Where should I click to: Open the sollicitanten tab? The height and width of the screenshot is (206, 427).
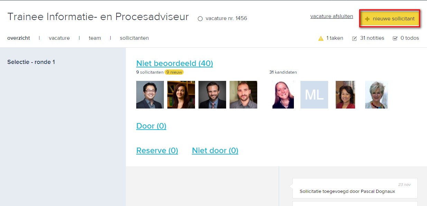click(134, 38)
